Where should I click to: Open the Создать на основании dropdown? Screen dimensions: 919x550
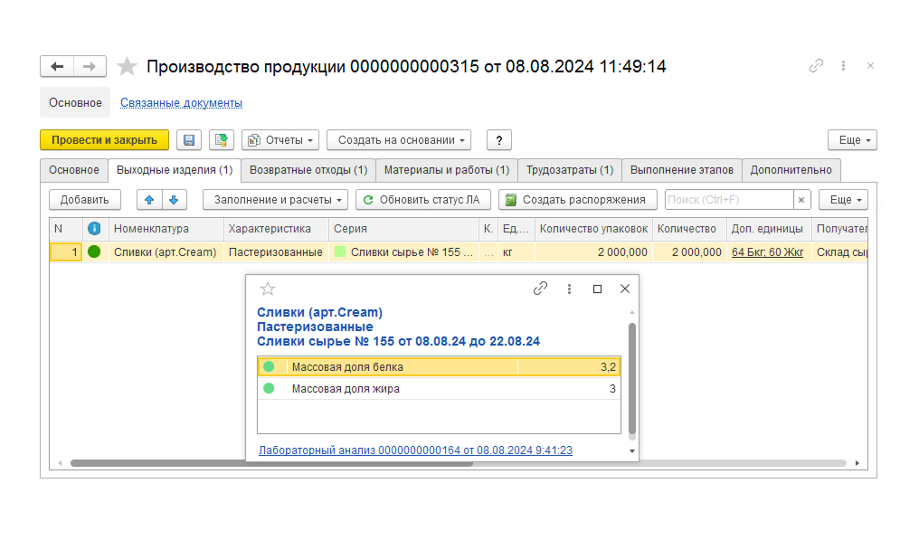[399, 140]
